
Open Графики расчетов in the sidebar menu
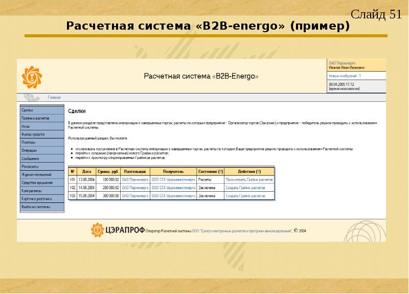tap(42, 118)
